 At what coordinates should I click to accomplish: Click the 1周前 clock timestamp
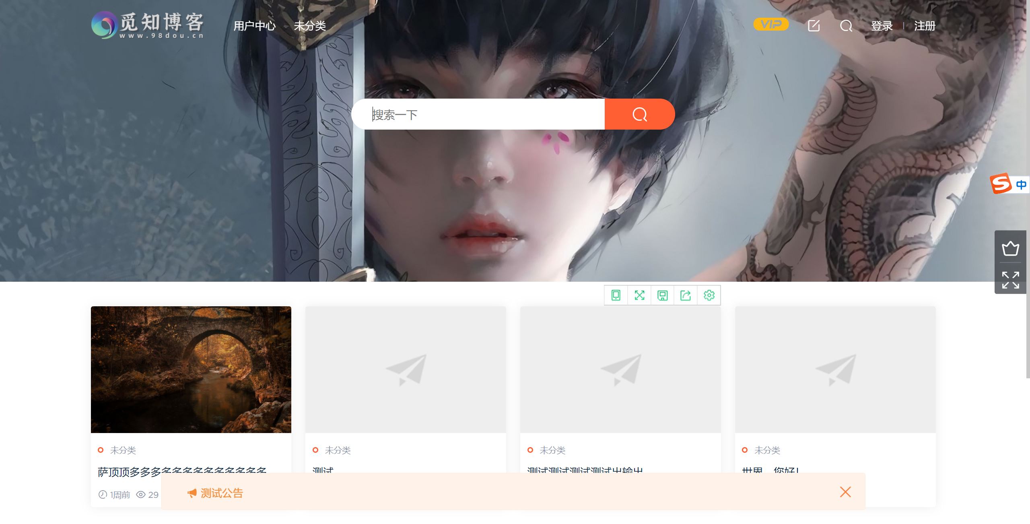[x=114, y=495]
